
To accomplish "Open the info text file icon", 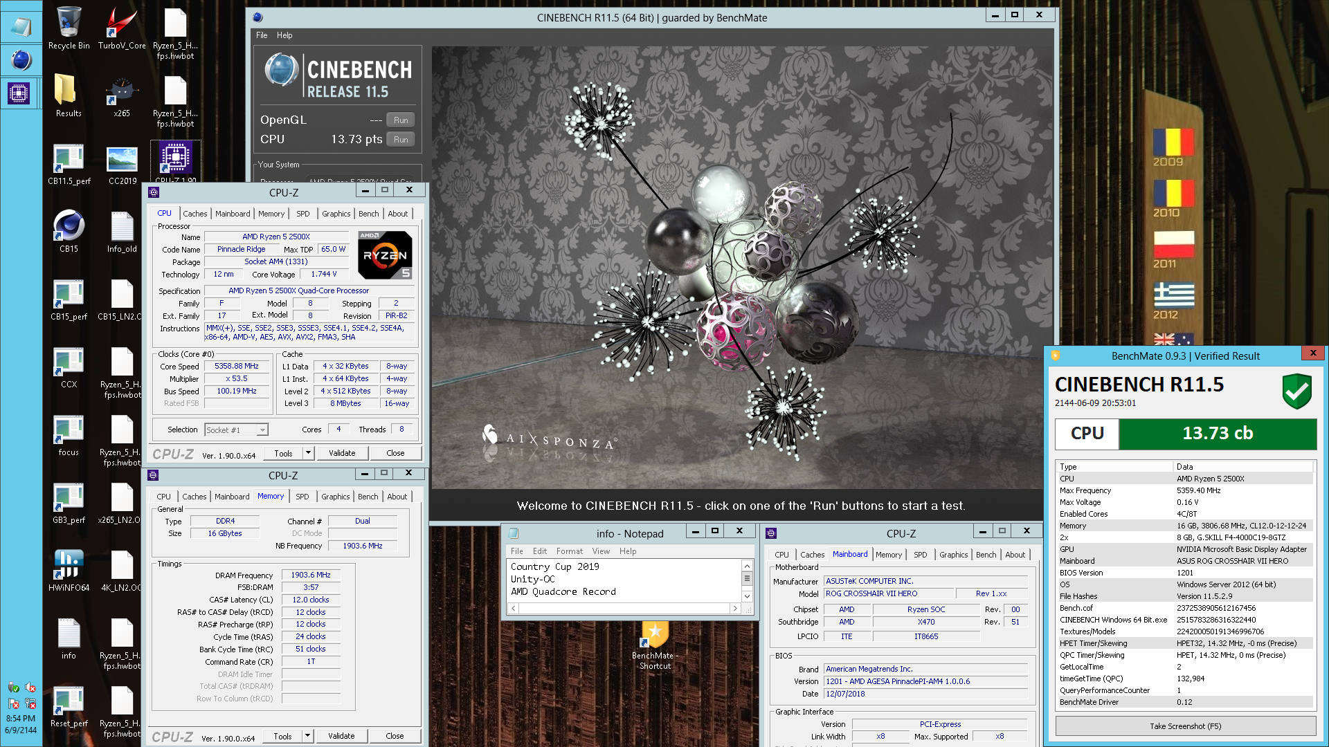I will pos(69,638).
